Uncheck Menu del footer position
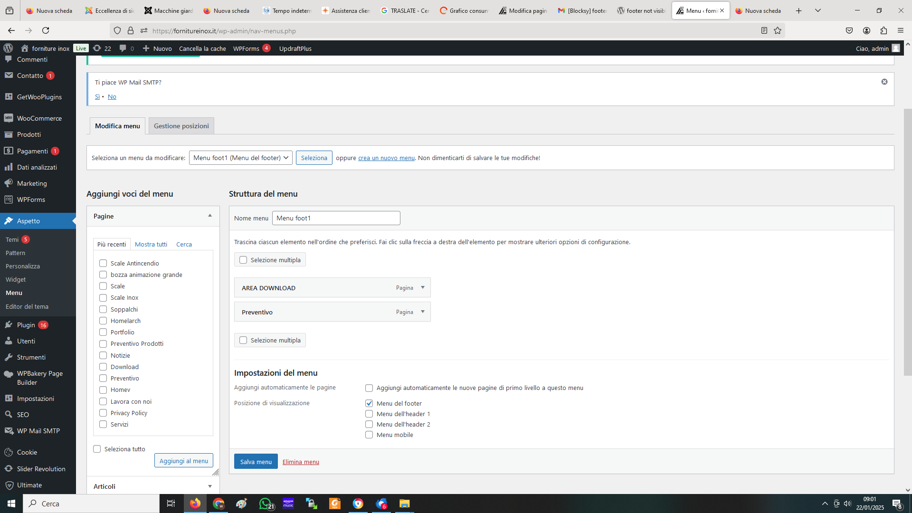This screenshot has width=912, height=513. pyautogui.click(x=369, y=403)
